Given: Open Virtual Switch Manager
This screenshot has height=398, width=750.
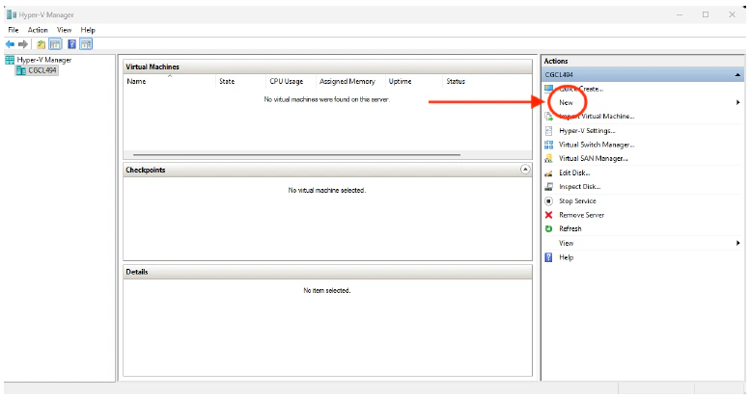Looking at the screenshot, I should tap(597, 145).
